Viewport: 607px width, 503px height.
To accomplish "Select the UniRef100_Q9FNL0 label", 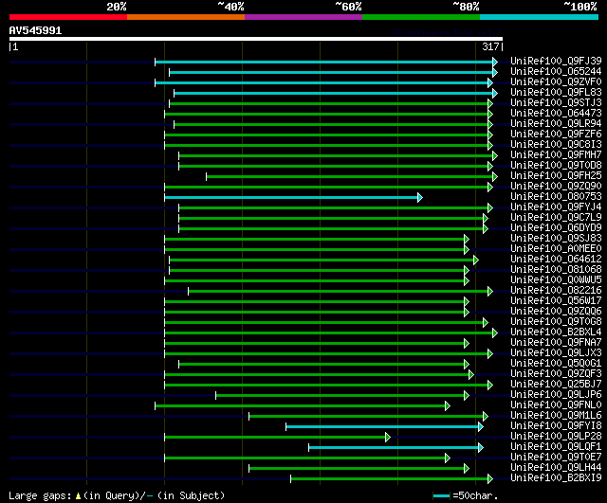I will coord(556,405).
